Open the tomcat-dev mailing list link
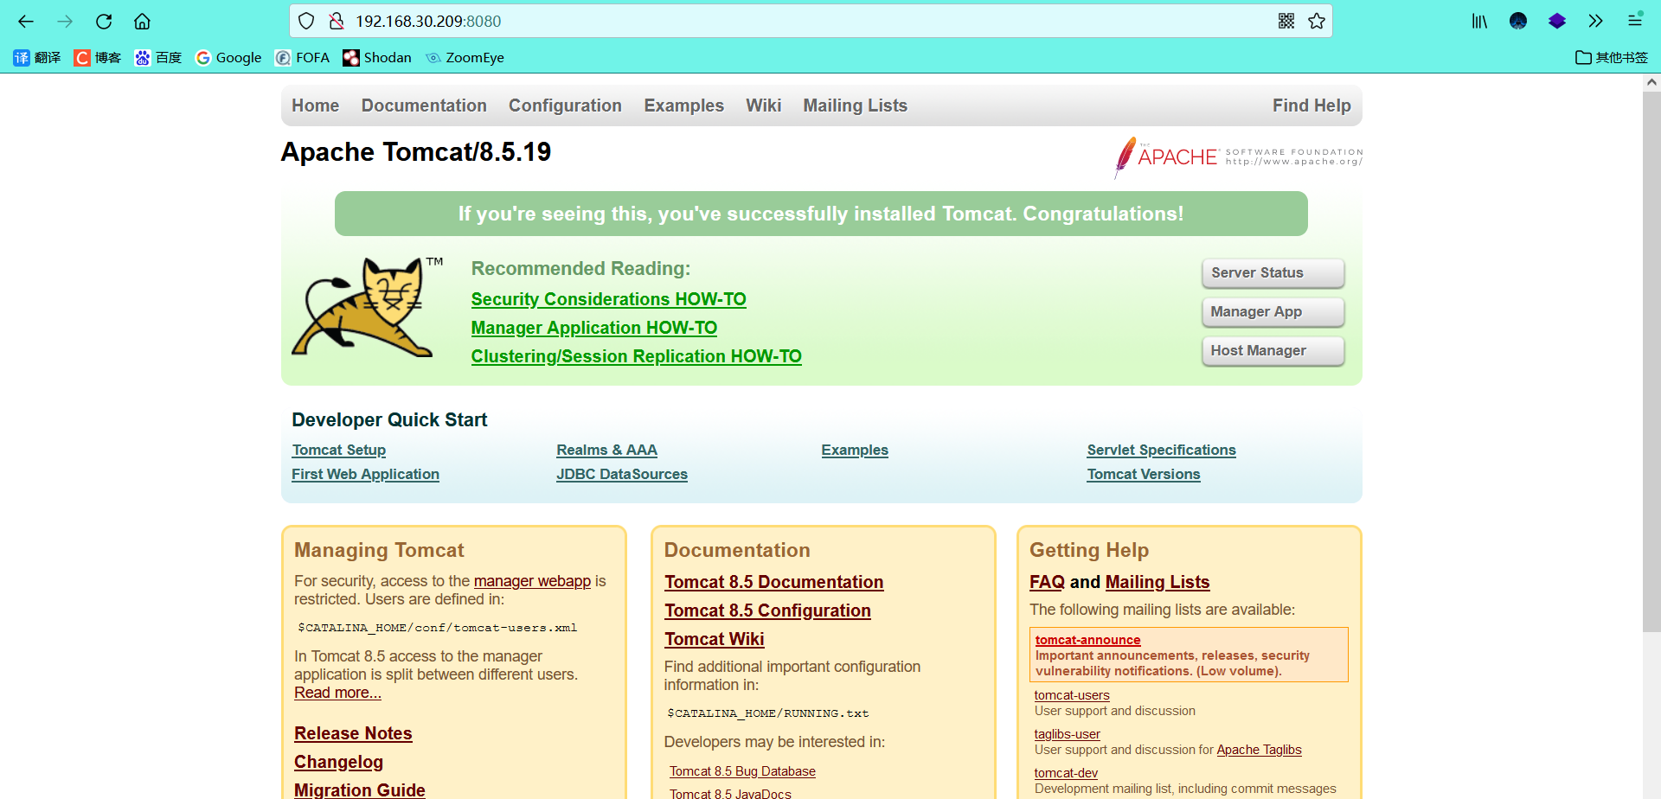Screen dimensions: 1661x799 click(x=1066, y=773)
